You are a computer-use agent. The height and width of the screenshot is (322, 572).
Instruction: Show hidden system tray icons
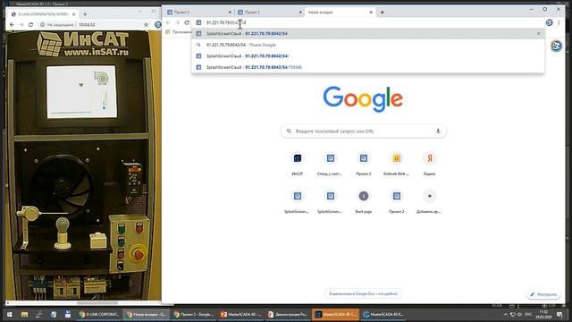click(x=505, y=314)
